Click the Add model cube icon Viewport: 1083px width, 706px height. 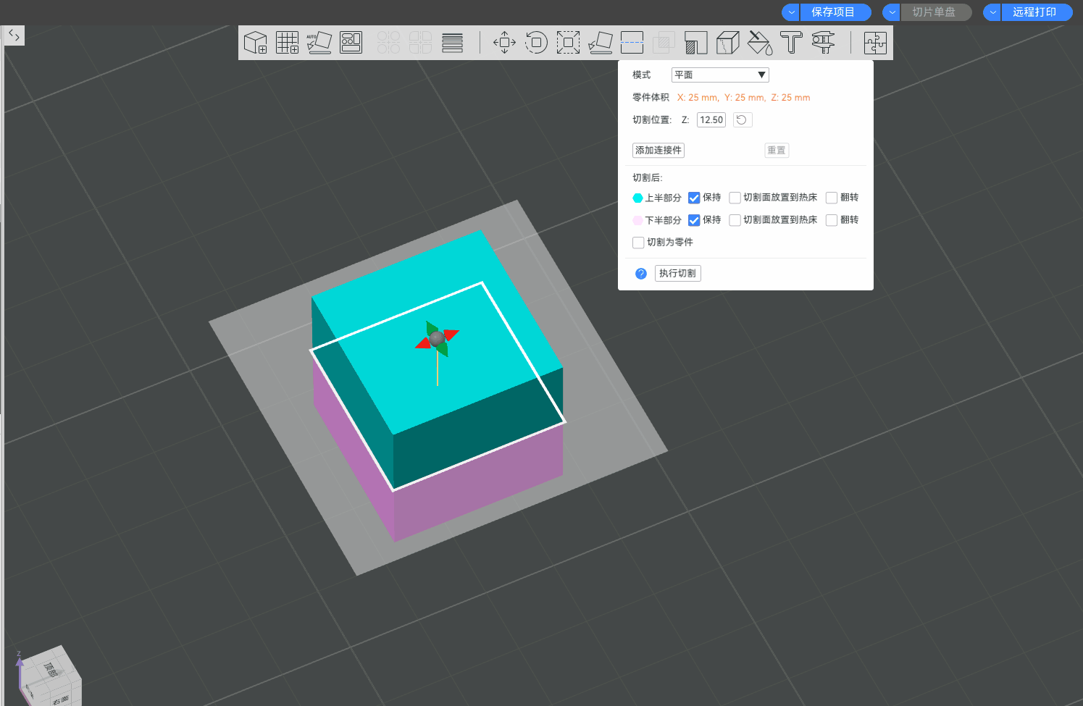click(255, 43)
